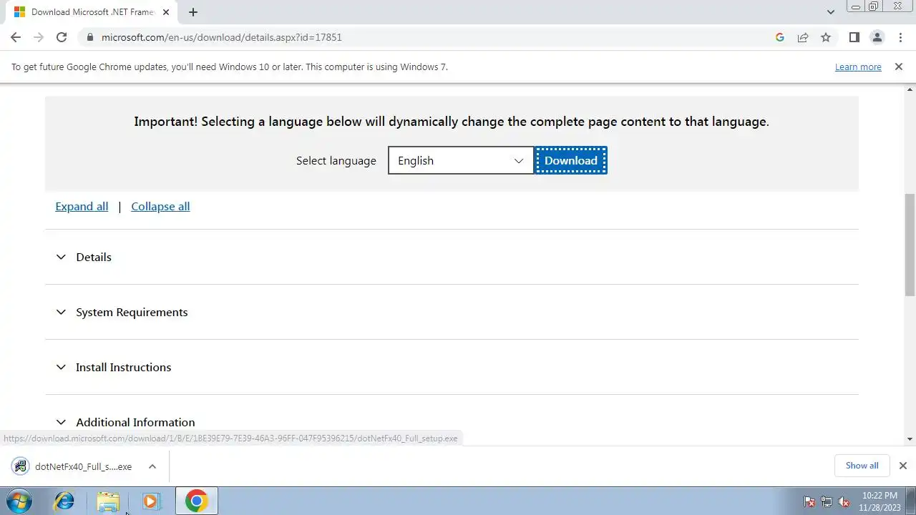
Task: Click the Expand all link
Action: coord(82,207)
